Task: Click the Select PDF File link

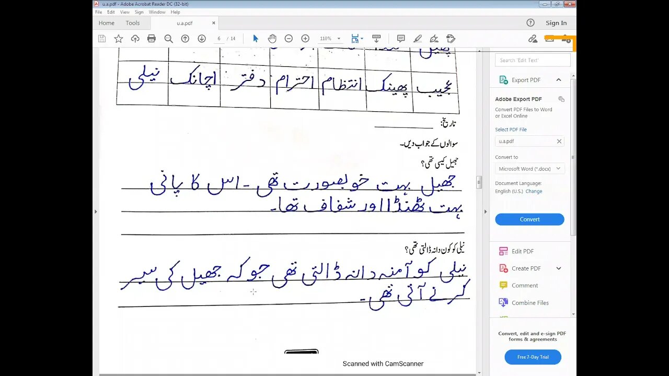Action: (x=511, y=130)
